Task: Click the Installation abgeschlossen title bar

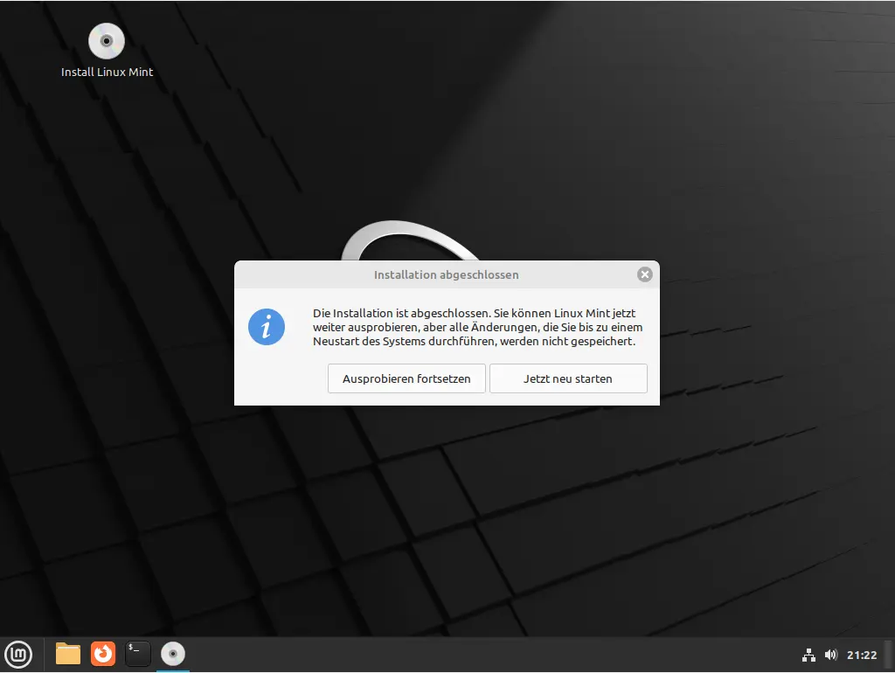Action: [447, 274]
